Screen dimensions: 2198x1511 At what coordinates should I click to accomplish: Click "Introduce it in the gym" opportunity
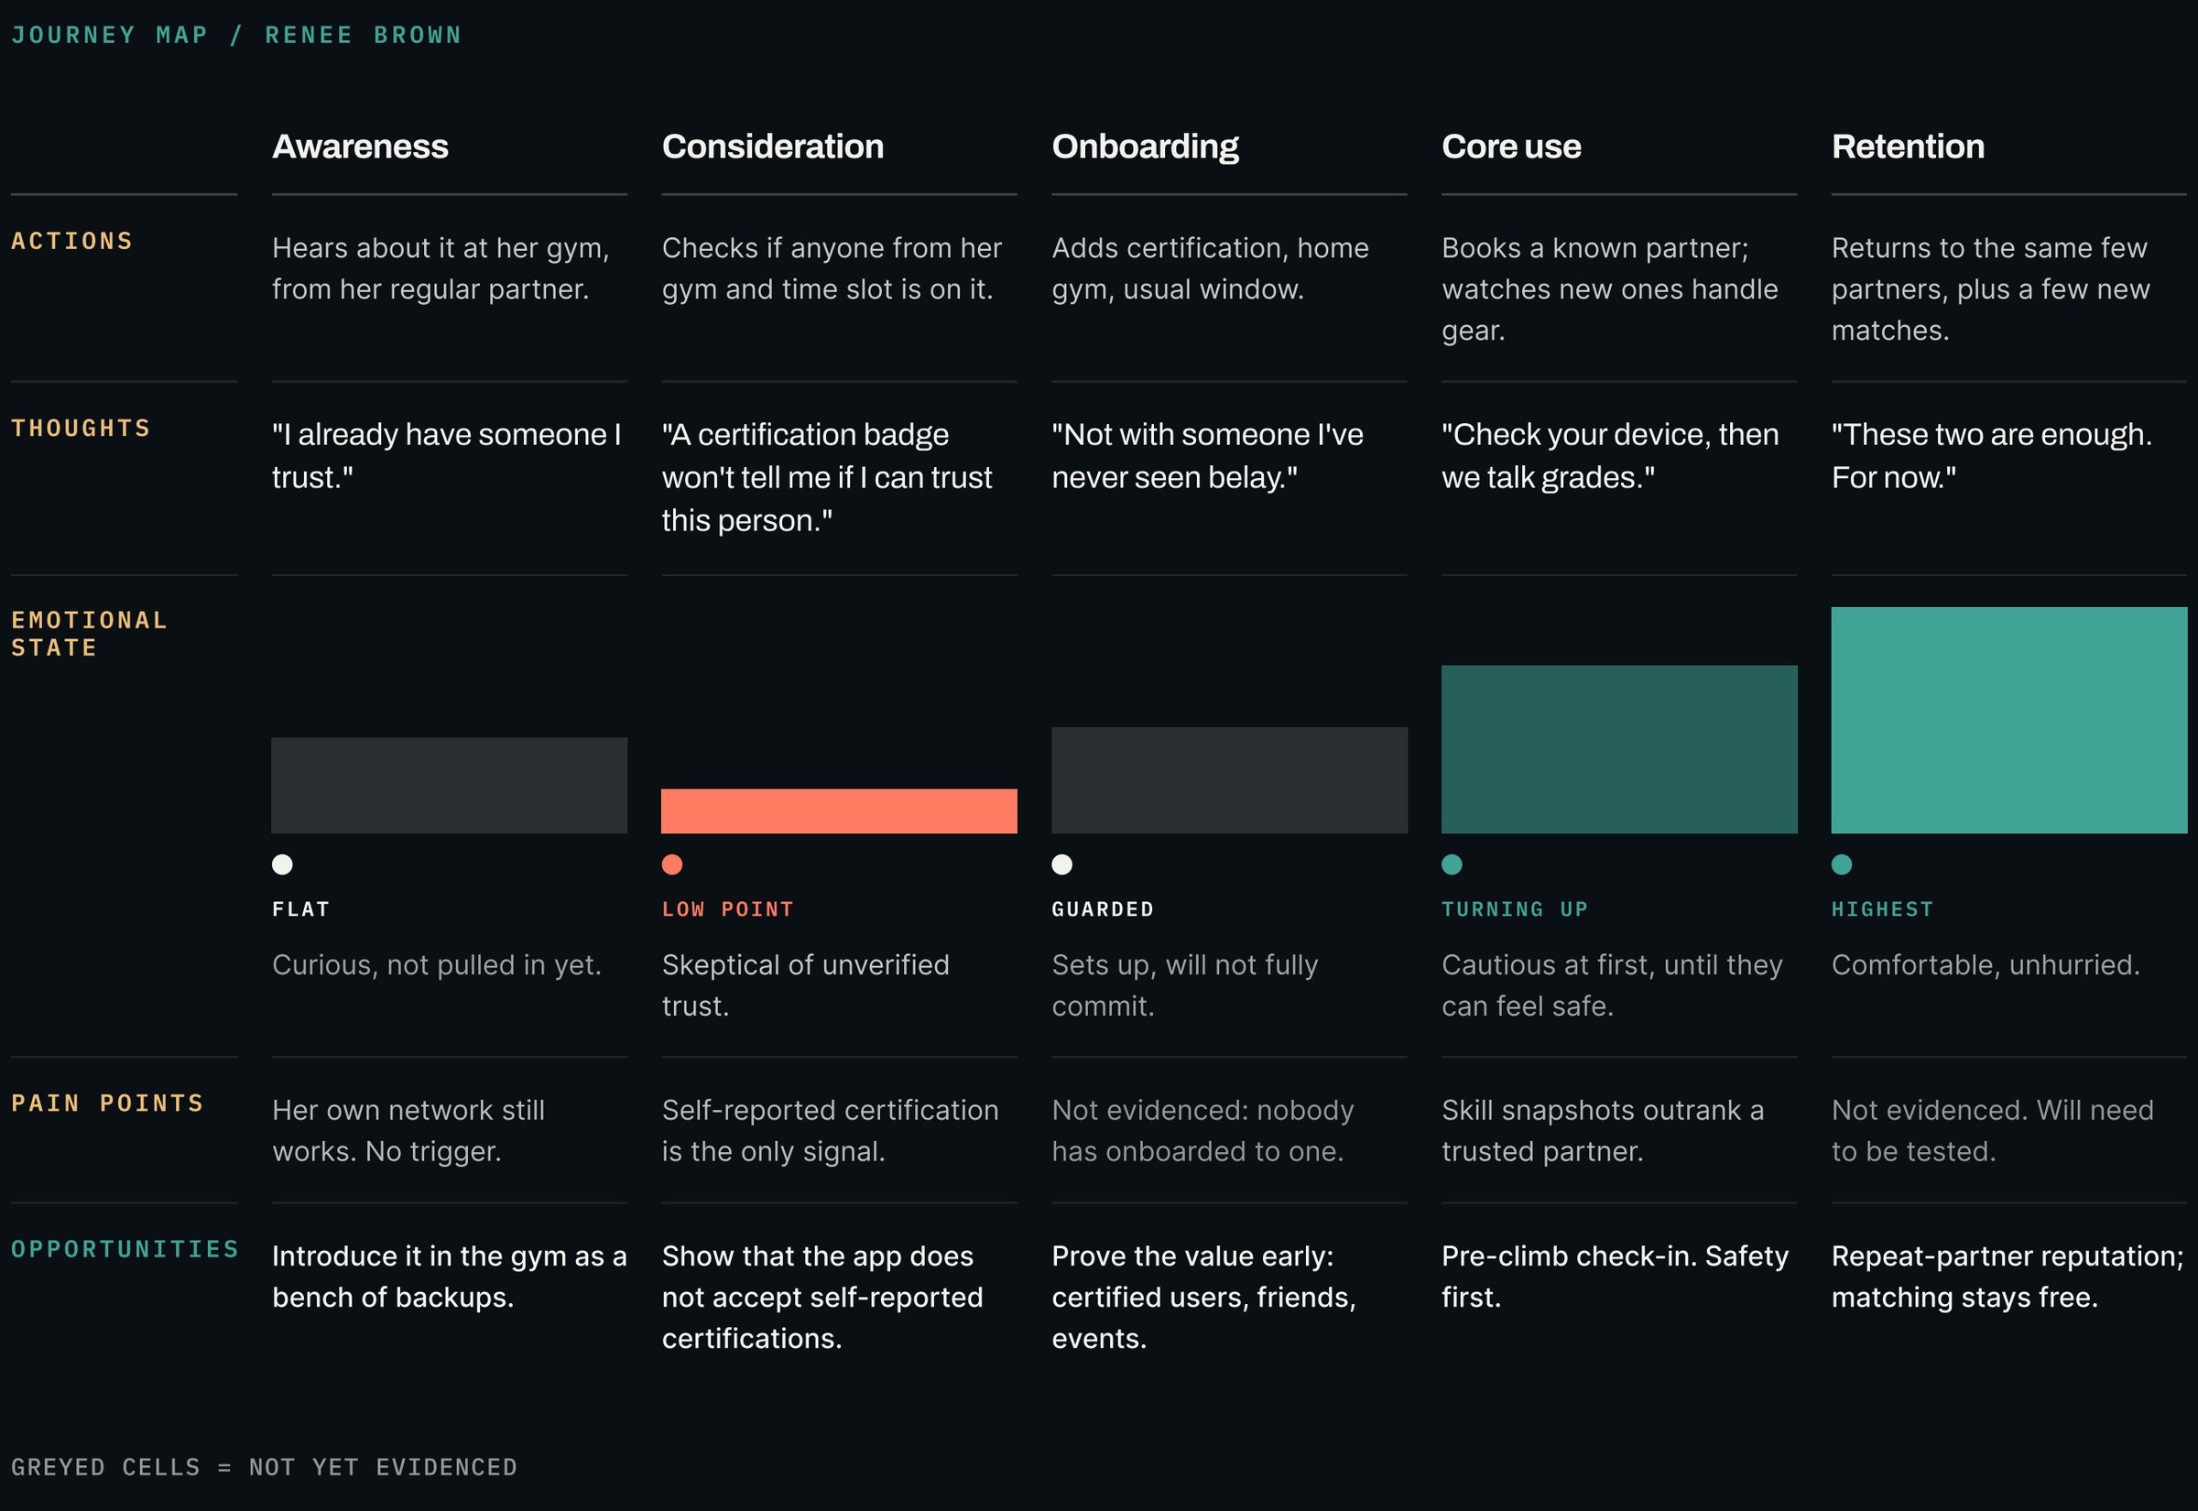tap(450, 1277)
